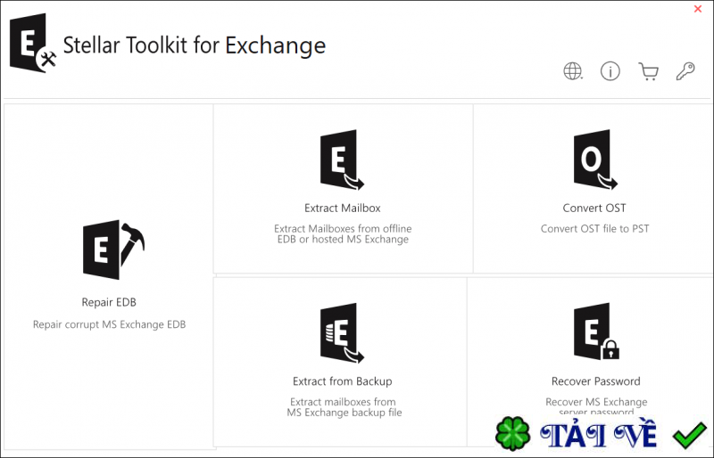Click "Repair corrupt MS Exchange EDB" text
714x458 pixels.
pyautogui.click(x=109, y=324)
